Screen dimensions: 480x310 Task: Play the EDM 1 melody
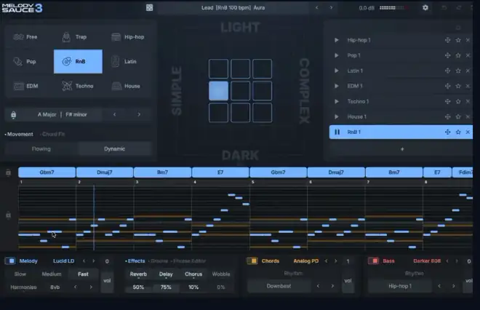coord(337,86)
